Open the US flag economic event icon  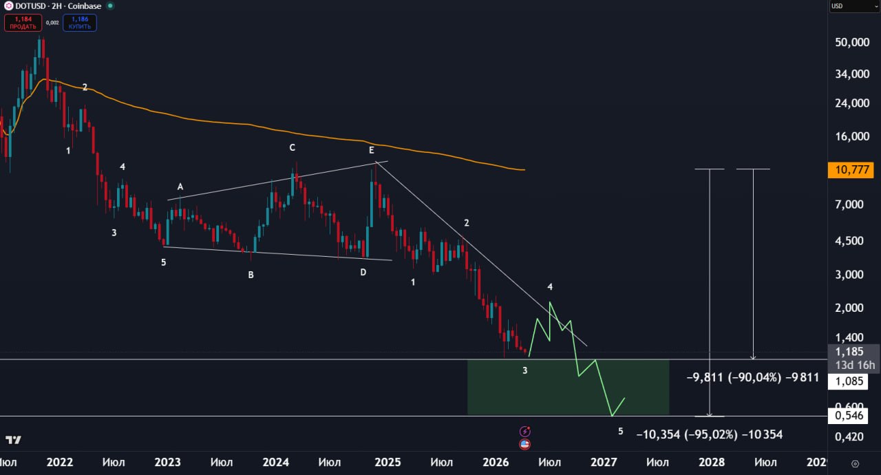point(525,445)
